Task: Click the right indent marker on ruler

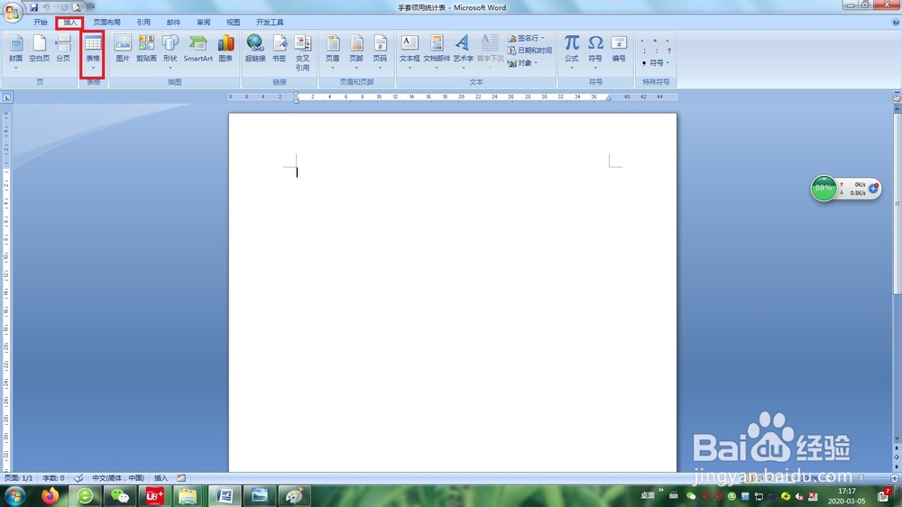Action: (x=609, y=98)
